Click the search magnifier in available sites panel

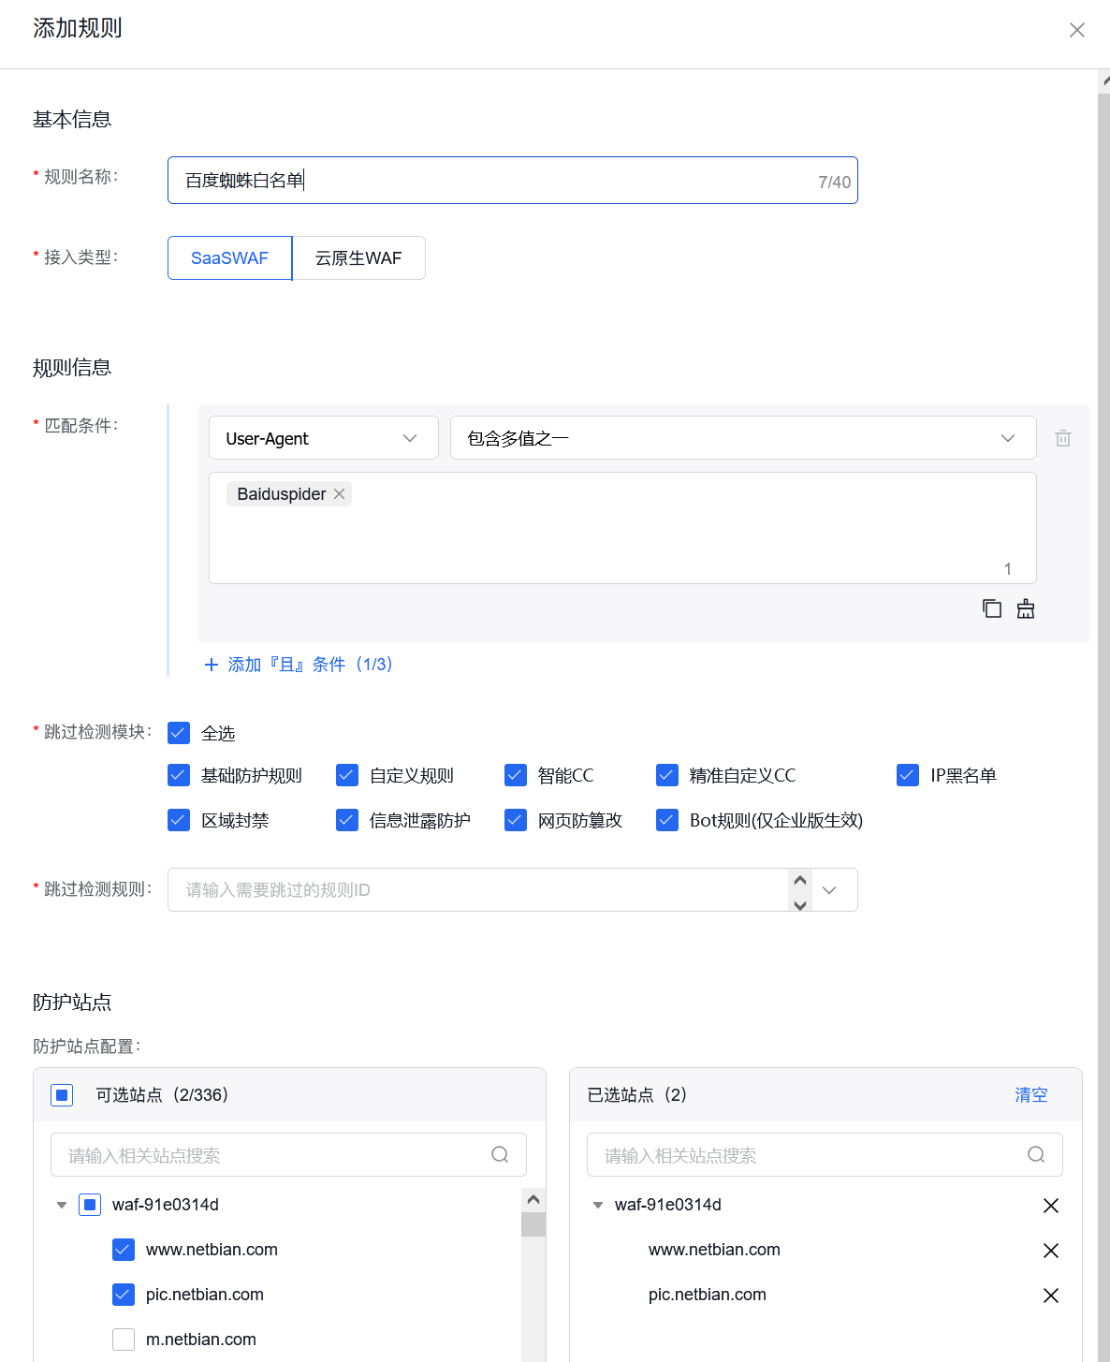click(x=500, y=1154)
